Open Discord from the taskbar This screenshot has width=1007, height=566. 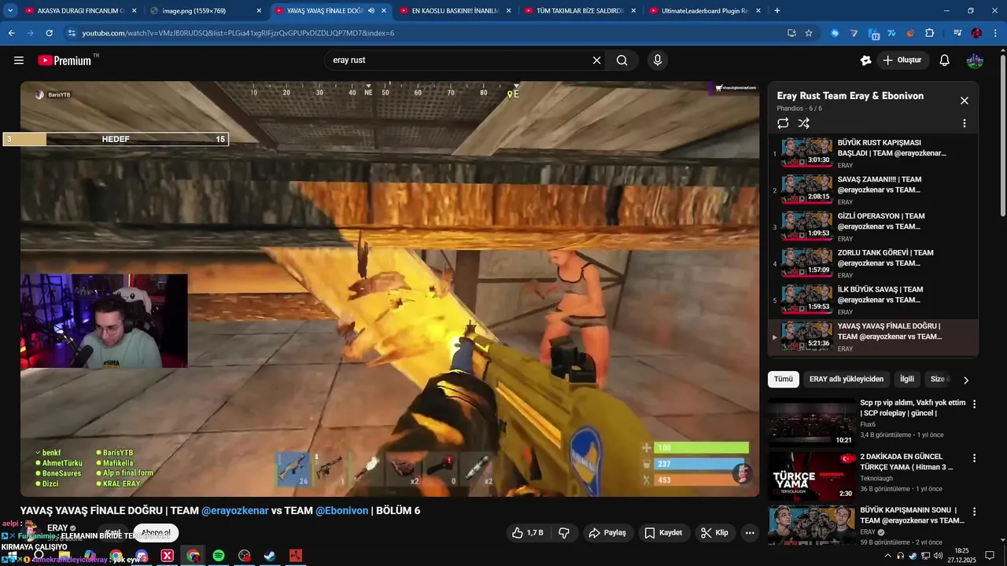pyautogui.click(x=142, y=556)
